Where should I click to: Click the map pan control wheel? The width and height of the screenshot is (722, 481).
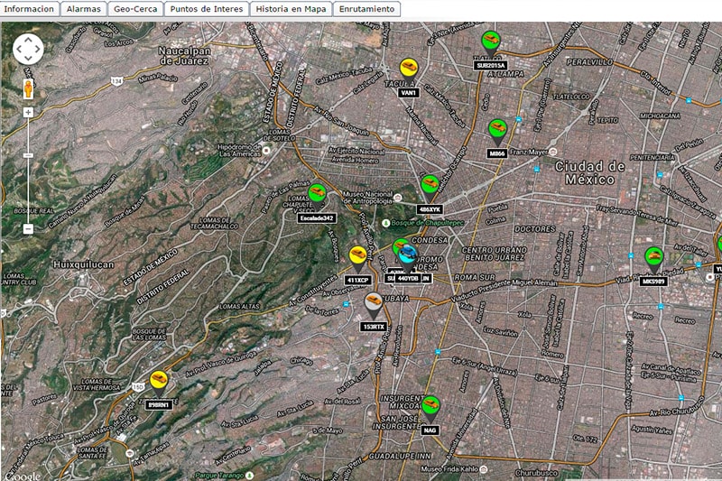pos(28,49)
